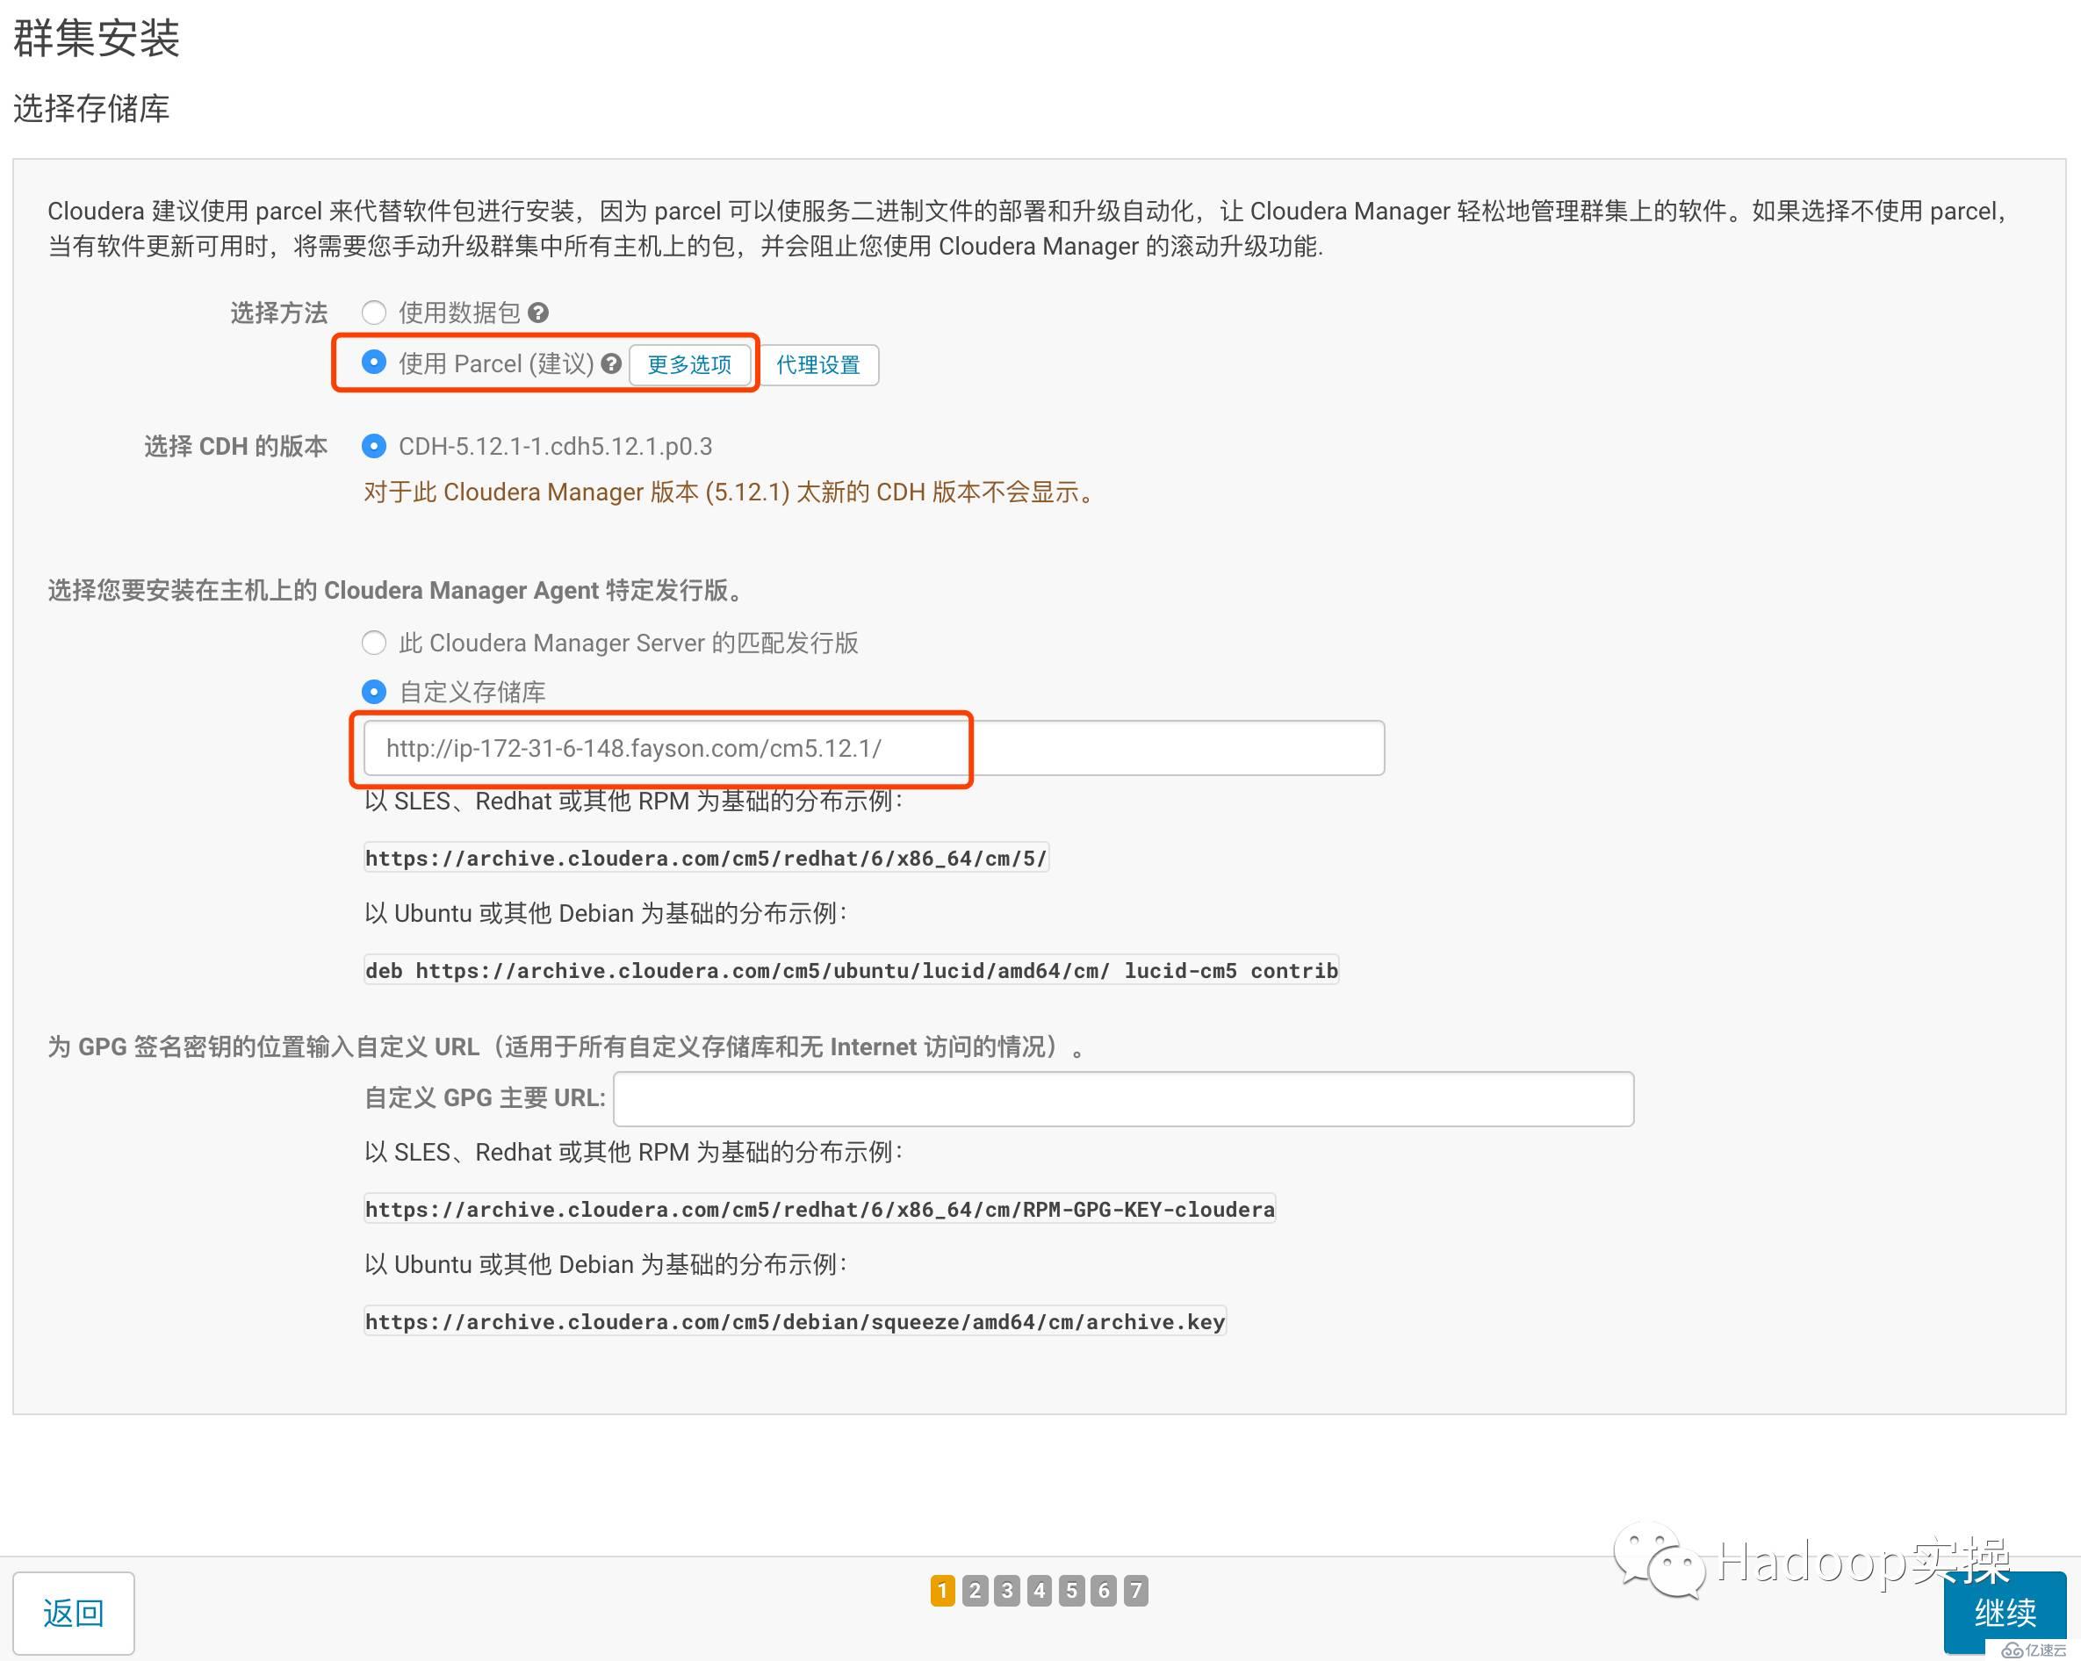Click the 群集安装 page title

tap(97, 39)
